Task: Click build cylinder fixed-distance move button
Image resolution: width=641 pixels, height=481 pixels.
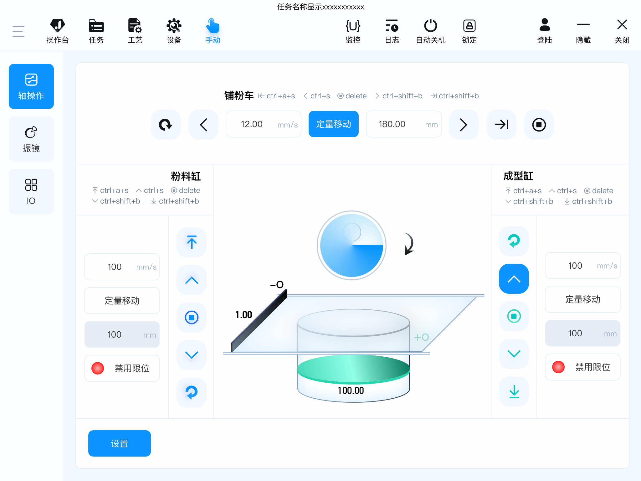Action: click(x=582, y=299)
